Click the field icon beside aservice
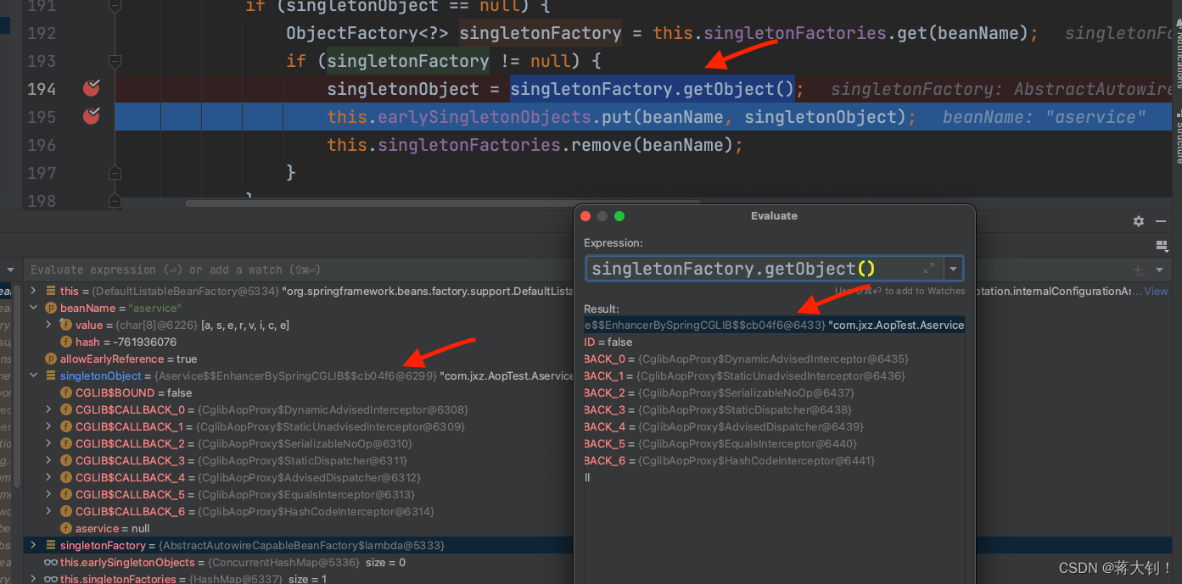Screen dimensions: 1182x584 (66, 528)
